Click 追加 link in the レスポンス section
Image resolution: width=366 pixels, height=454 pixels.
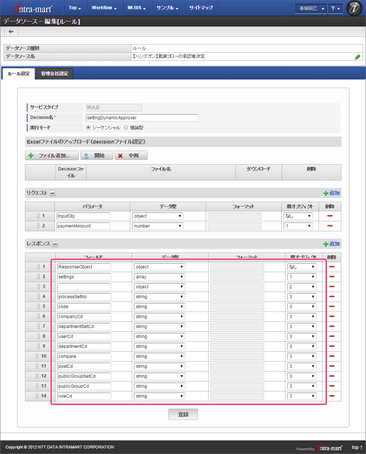(x=331, y=244)
